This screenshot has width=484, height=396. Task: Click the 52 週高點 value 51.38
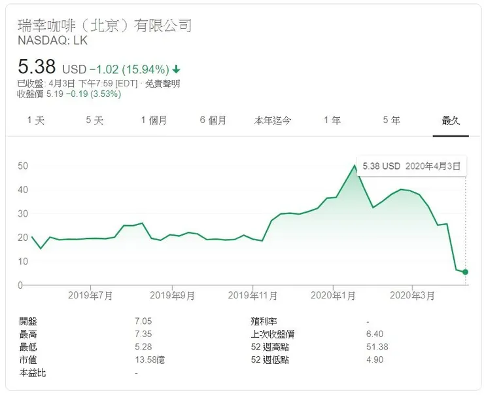377,347
